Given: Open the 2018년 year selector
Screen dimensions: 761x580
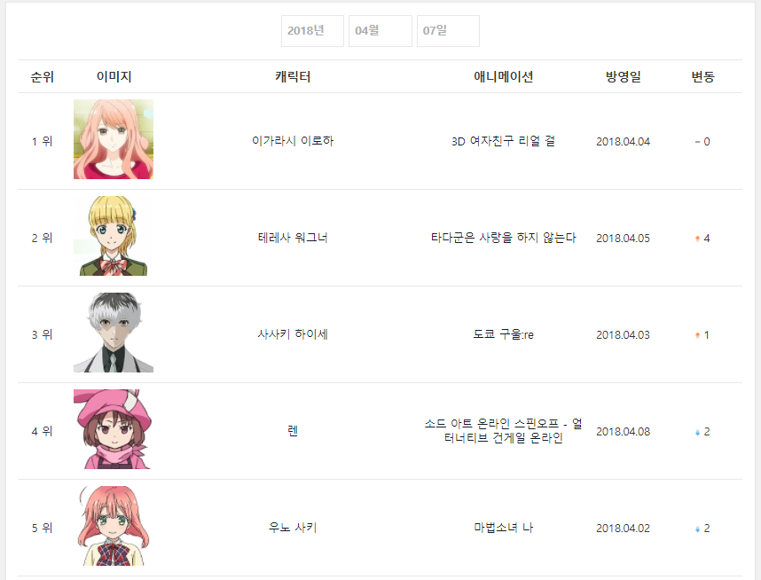Looking at the screenshot, I should point(312,31).
